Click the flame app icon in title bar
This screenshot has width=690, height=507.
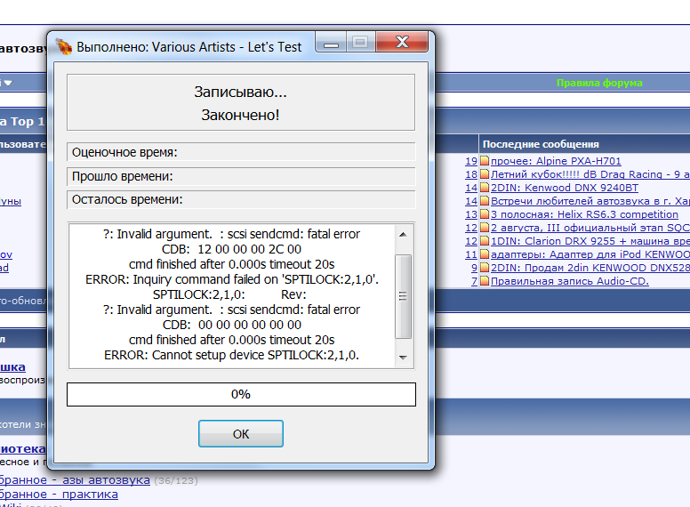64,46
